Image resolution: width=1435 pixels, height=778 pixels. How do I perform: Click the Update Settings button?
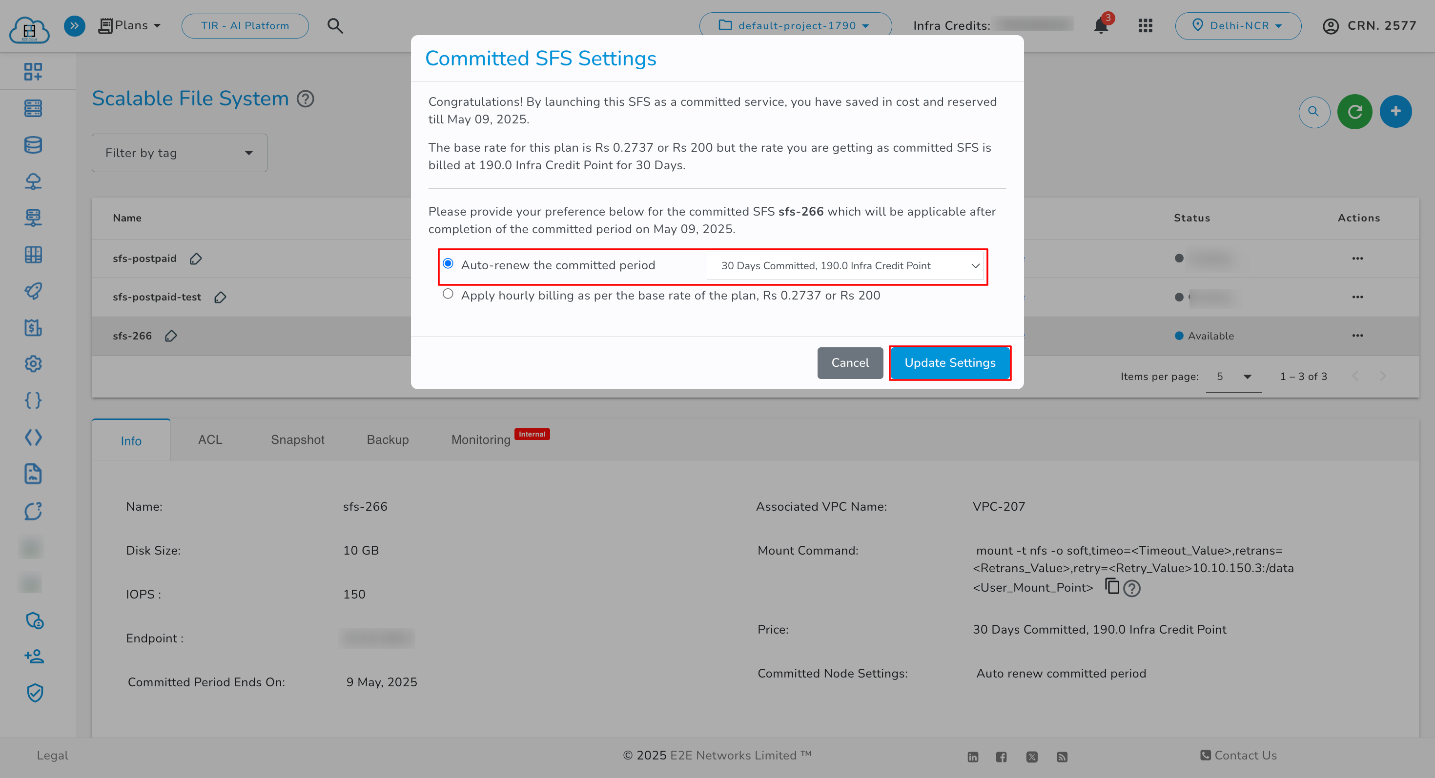tap(950, 363)
